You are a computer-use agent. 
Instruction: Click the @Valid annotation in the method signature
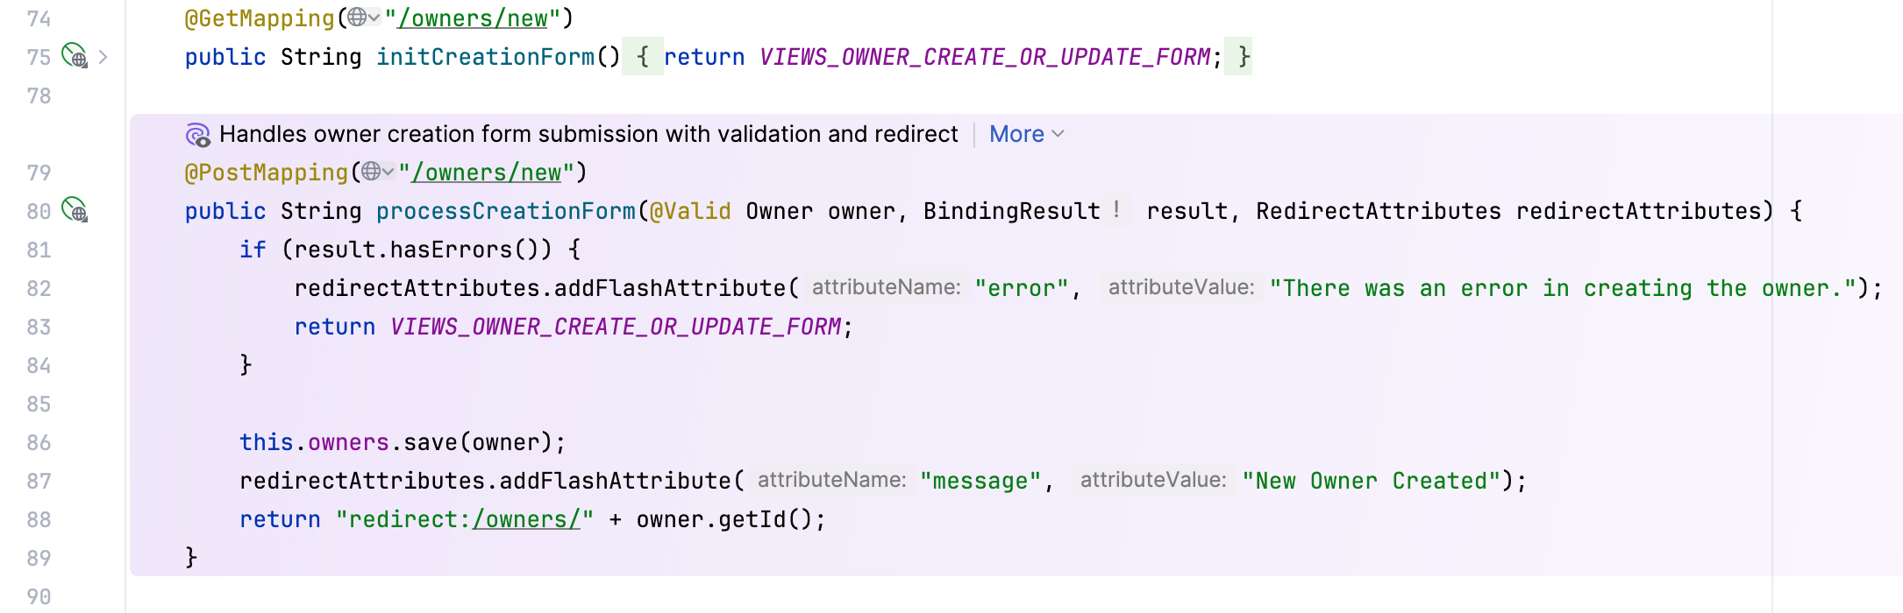coord(690,211)
